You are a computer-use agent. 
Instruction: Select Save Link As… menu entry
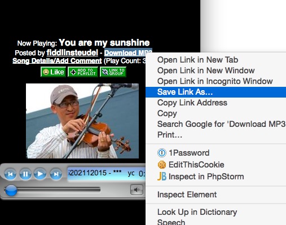pos(216,92)
